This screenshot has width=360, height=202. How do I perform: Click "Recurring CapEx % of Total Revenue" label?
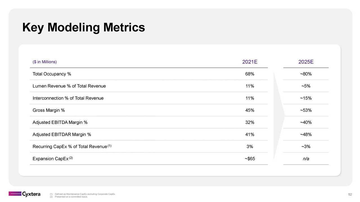[70, 146]
